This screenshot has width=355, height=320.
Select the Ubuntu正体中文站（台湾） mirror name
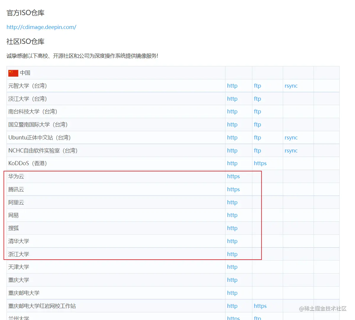click(x=40, y=138)
